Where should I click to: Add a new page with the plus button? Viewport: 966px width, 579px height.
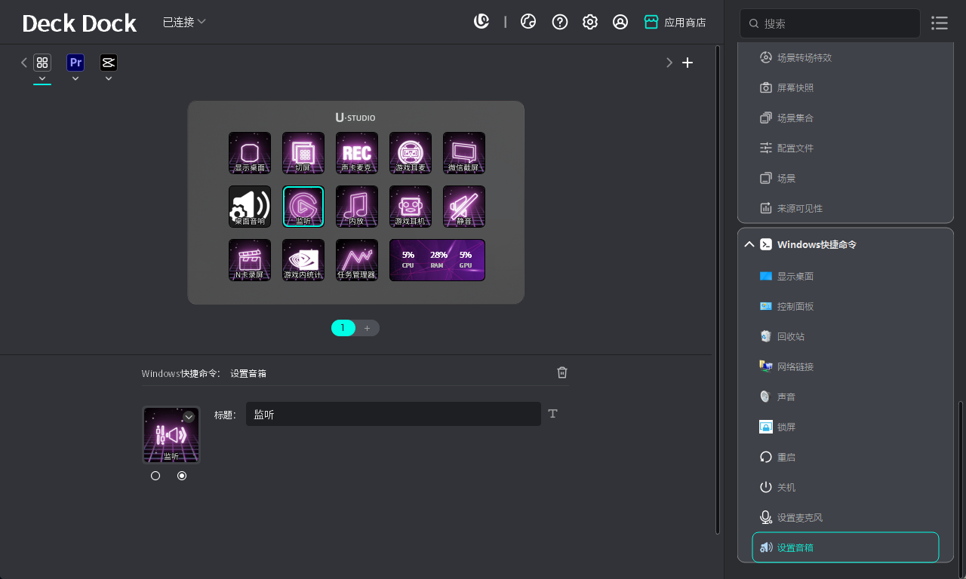368,328
